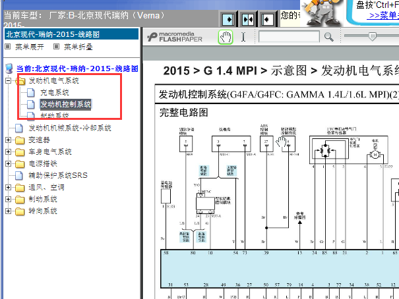Screen dimensions: 399x299
Task: Click the FlashPaper search magnifier icon
Action: (329, 37)
